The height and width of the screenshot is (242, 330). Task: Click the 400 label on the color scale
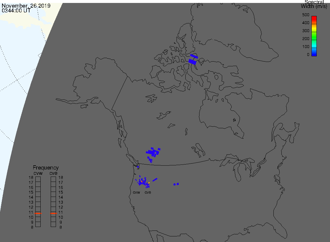click(306, 23)
